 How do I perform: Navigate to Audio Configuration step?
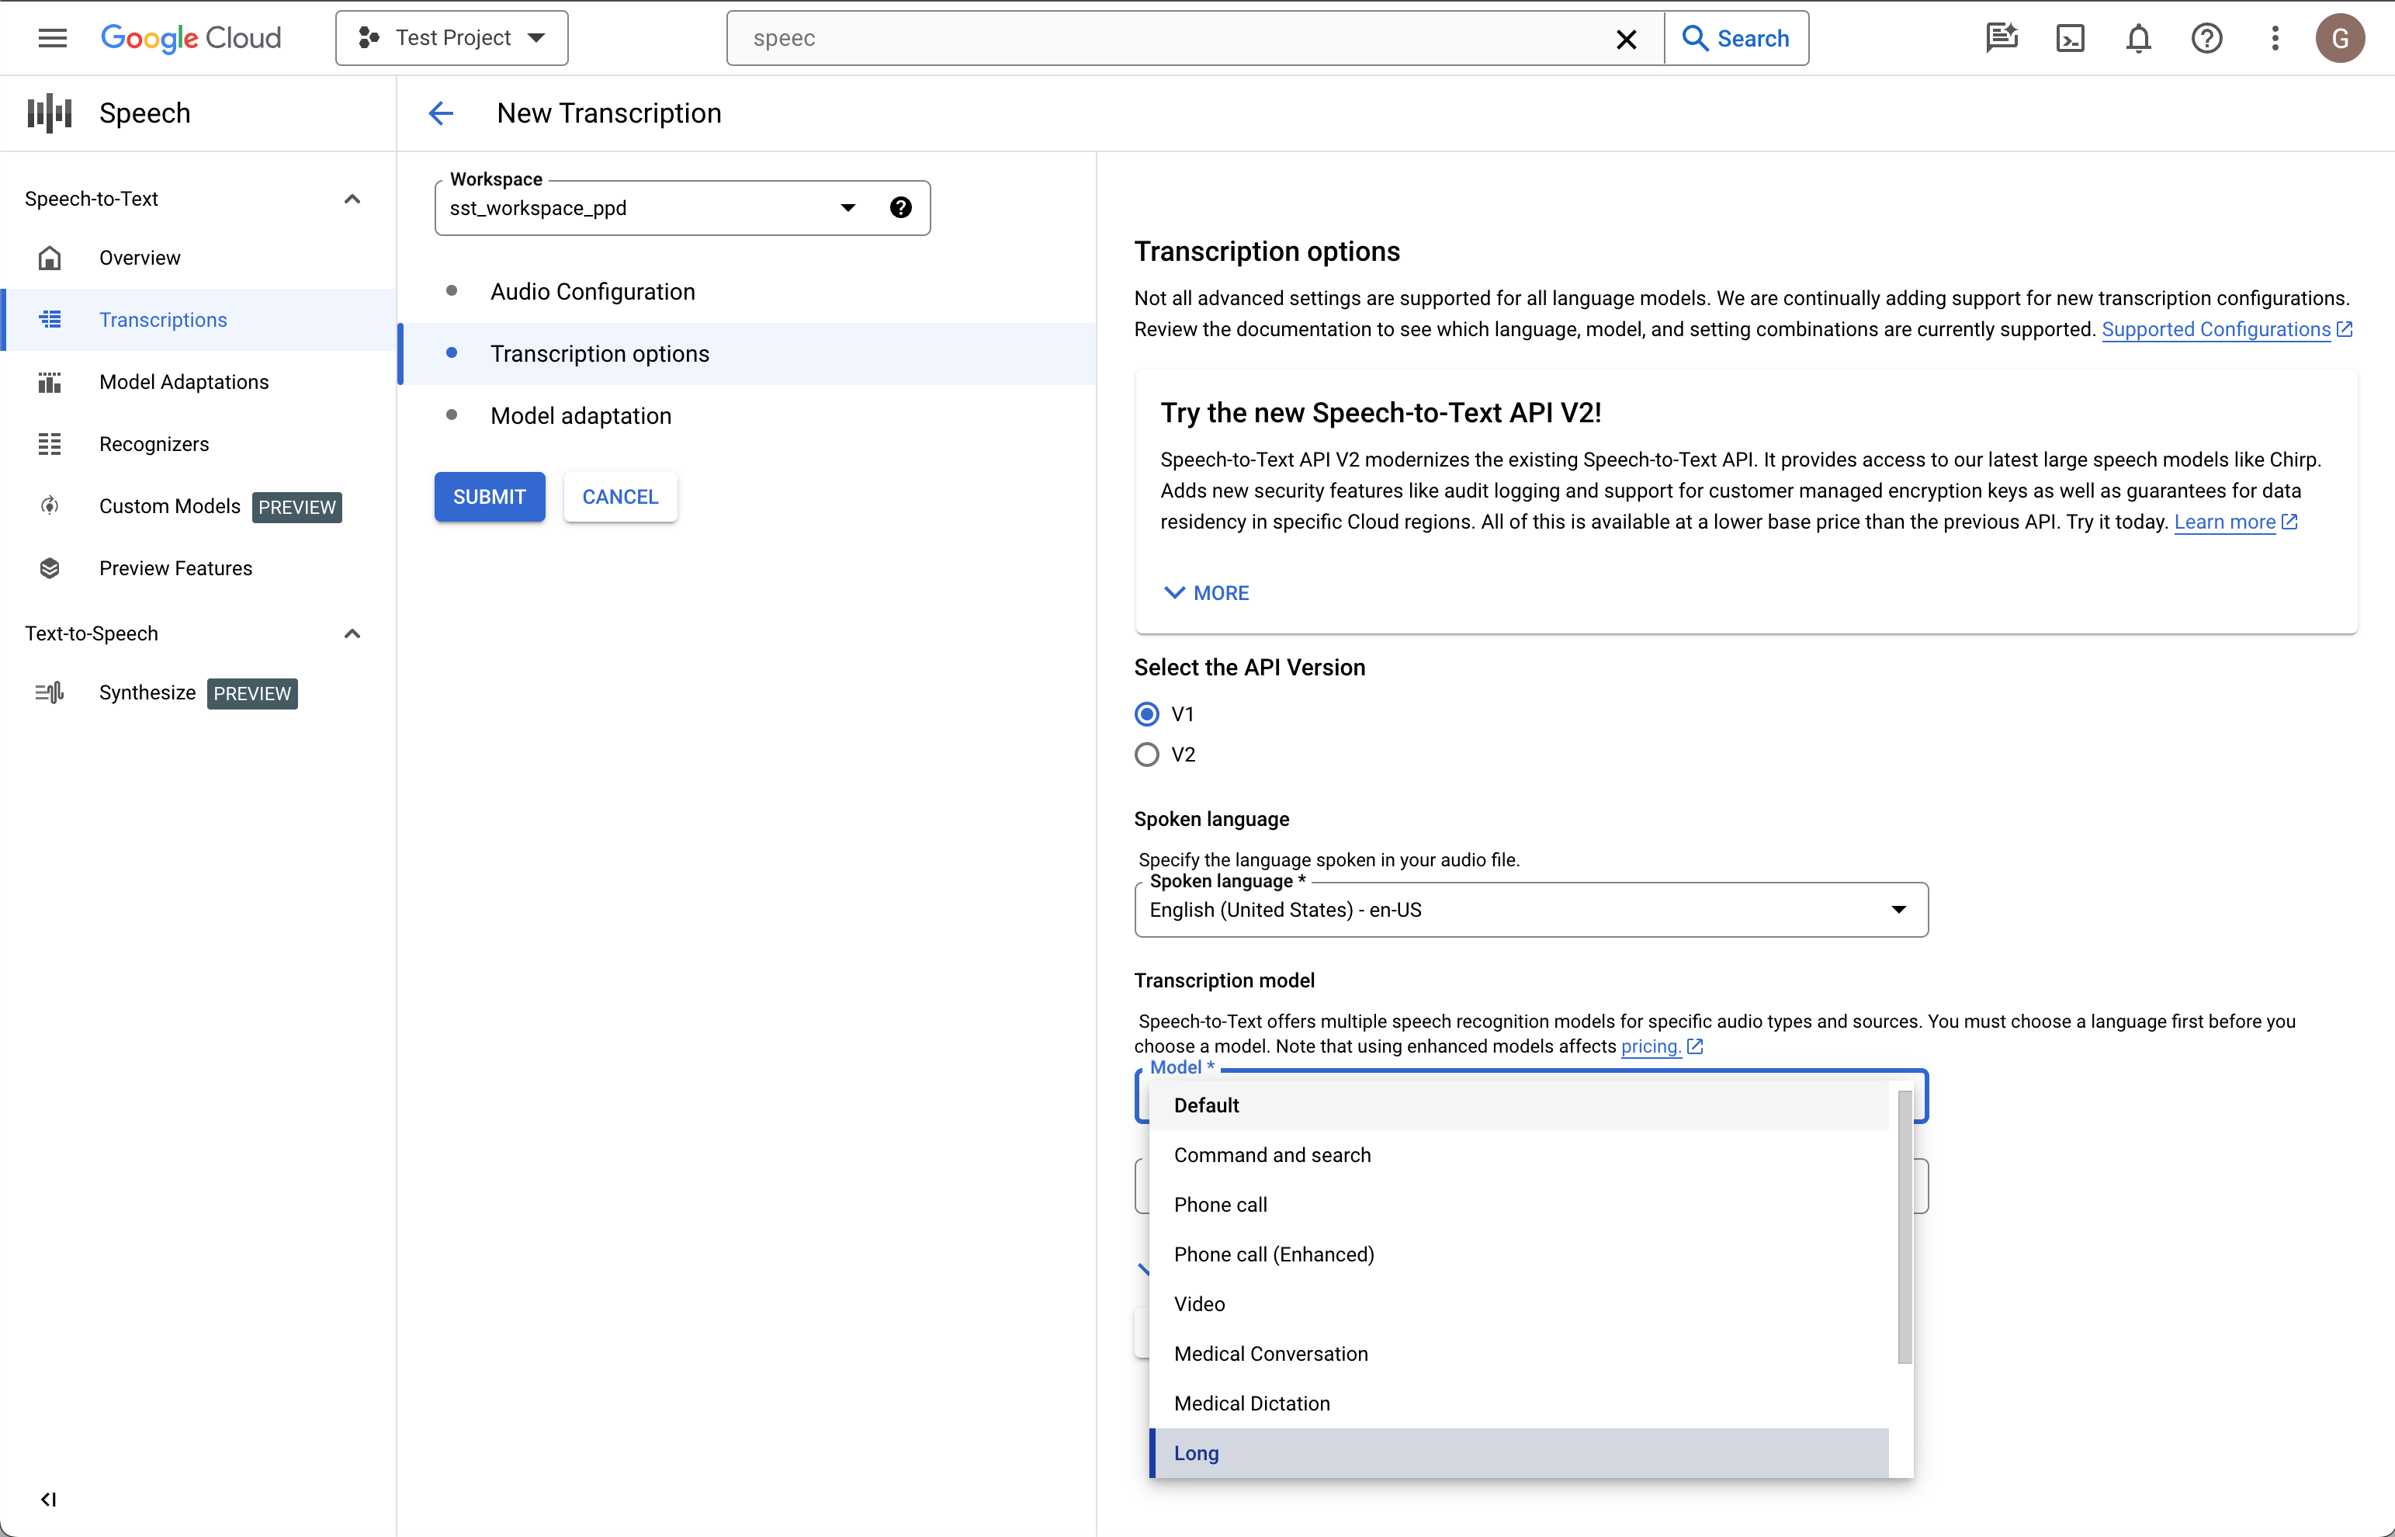tap(592, 292)
